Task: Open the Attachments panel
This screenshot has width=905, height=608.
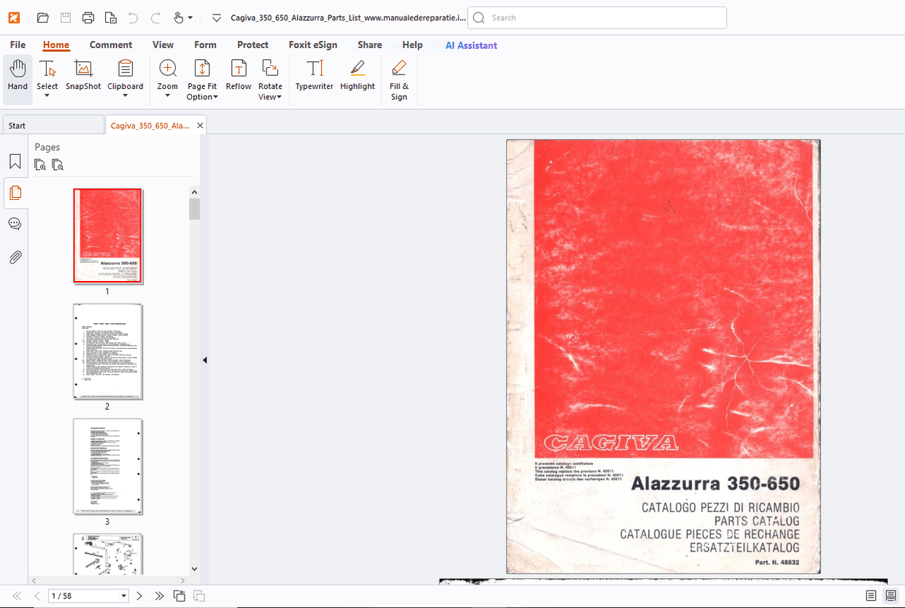Action: (15, 257)
